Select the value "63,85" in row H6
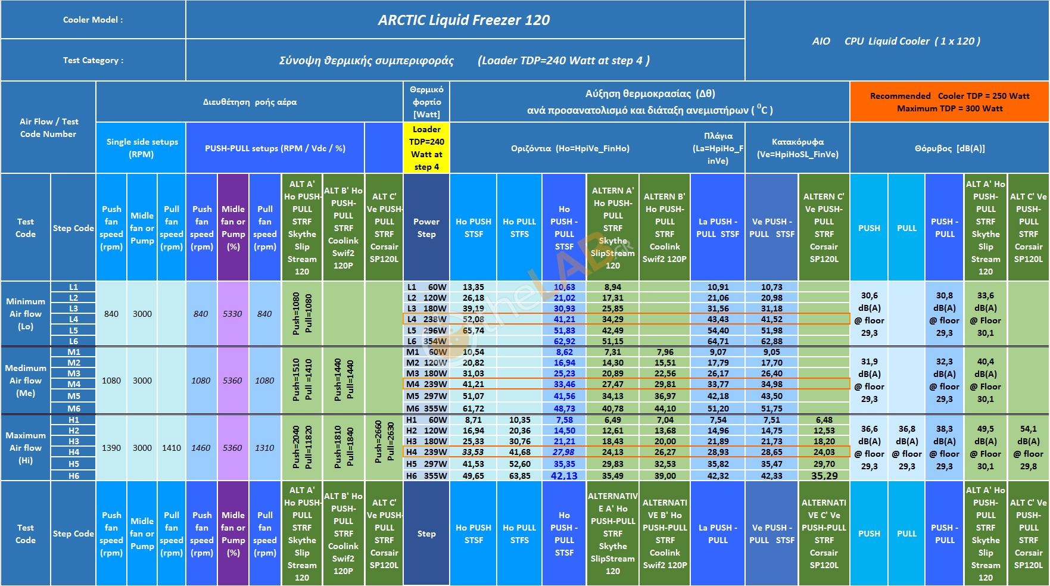Viewport: 1050px width, 586px height. 519,476
